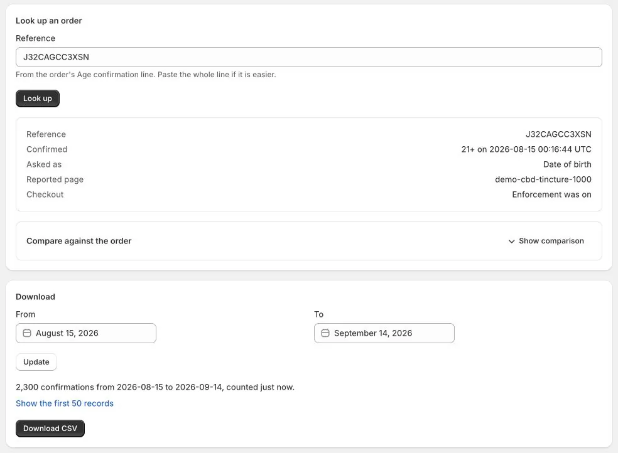Expand Show comparison for the order
This screenshot has width=618, height=453.
pos(546,241)
